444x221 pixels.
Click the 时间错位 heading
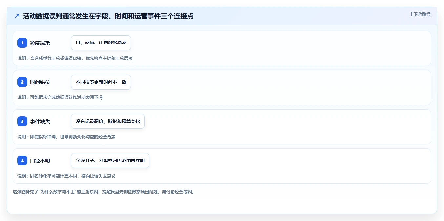40,82
